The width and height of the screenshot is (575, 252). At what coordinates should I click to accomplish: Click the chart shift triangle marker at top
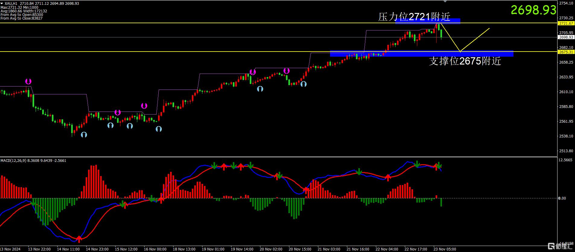click(x=445, y=1)
